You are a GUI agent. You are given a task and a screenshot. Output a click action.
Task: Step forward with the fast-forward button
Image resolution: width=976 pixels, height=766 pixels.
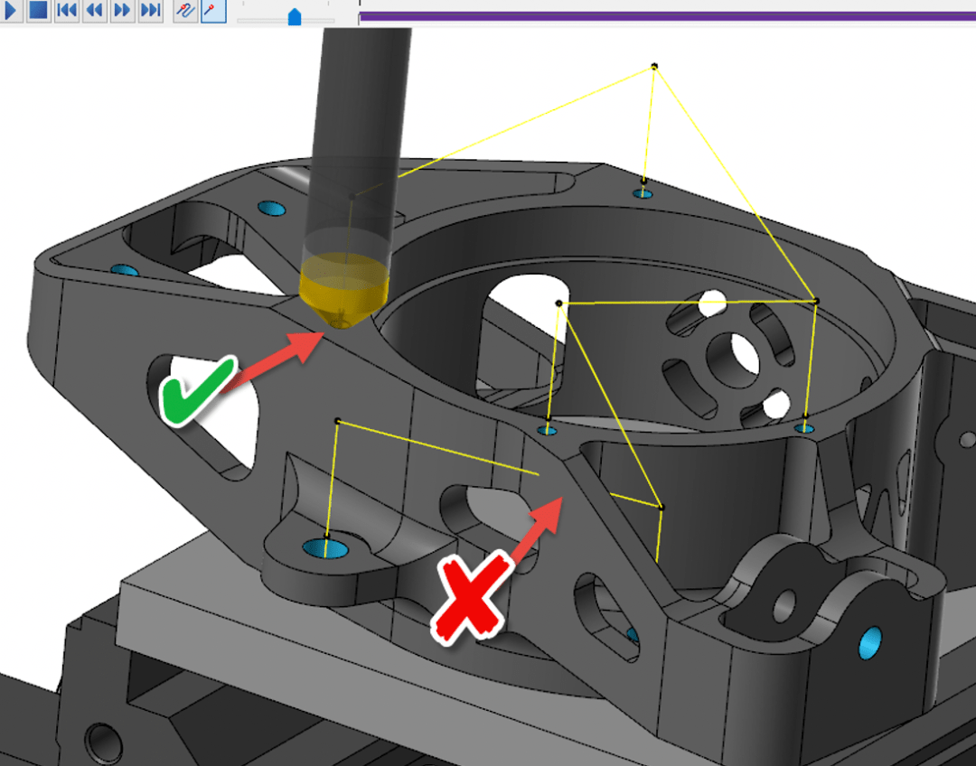pyautogui.click(x=122, y=11)
